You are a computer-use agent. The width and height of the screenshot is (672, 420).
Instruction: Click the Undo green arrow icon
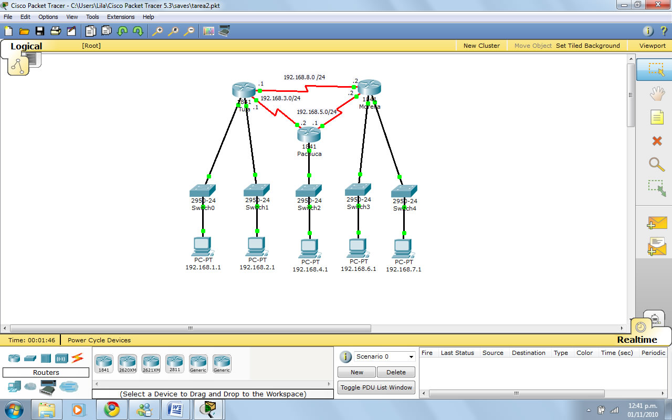tap(122, 31)
